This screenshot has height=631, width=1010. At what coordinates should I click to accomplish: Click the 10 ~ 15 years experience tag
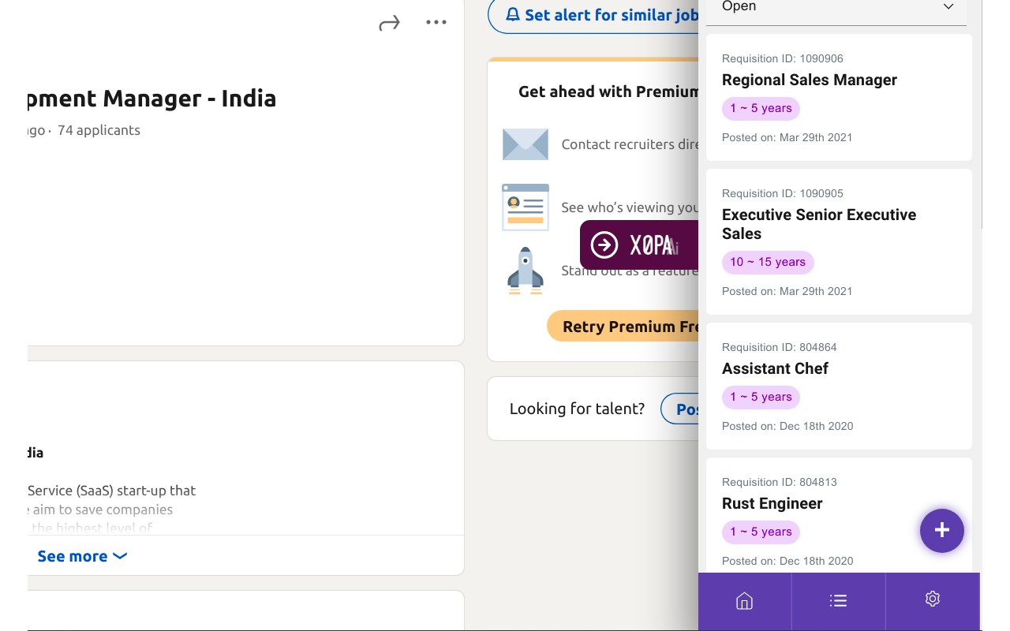(x=768, y=263)
